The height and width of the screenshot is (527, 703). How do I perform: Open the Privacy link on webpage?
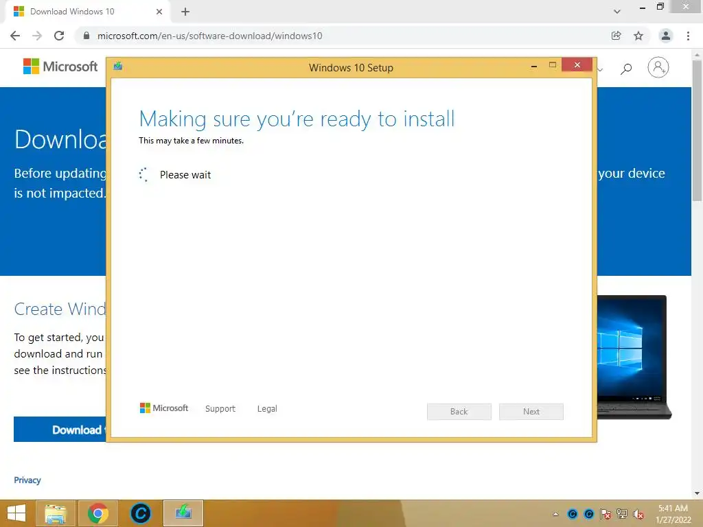point(27,480)
